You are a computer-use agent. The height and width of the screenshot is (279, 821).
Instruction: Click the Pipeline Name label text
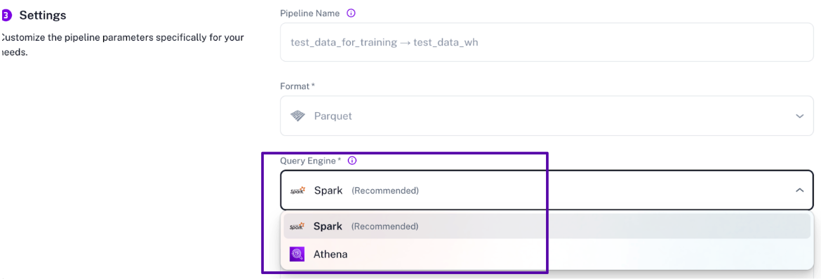tap(310, 13)
